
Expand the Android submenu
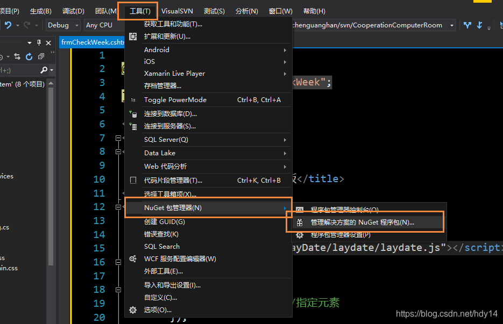[x=207, y=49]
